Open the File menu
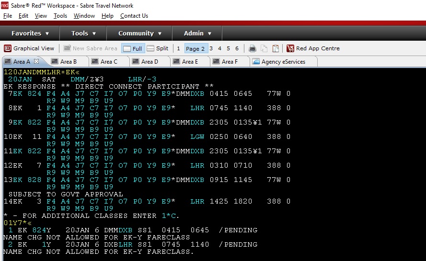Viewport: 426px width, 261px height. (8, 16)
